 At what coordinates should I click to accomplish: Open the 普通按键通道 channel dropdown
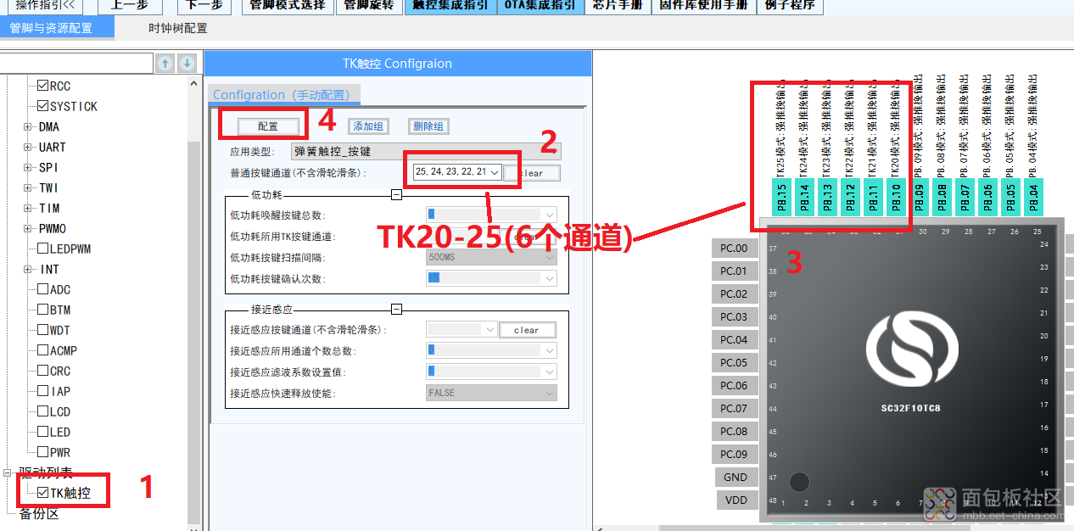[x=494, y=172]
